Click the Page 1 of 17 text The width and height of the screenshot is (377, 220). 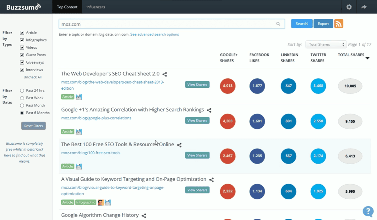(x=360, y=45)
